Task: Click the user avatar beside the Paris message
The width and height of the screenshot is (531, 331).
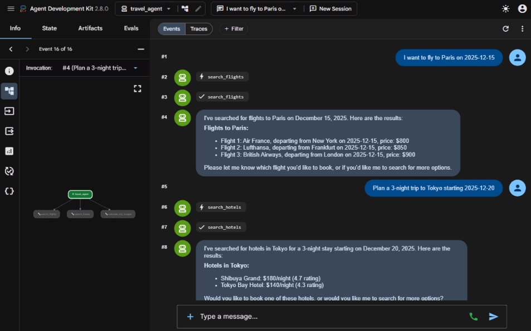Action: coord(518,57)
